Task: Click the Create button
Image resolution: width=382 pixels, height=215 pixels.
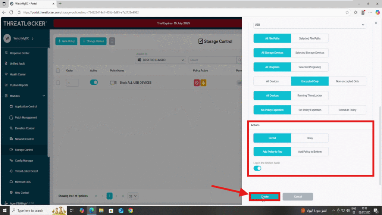Action: (264, 196)
